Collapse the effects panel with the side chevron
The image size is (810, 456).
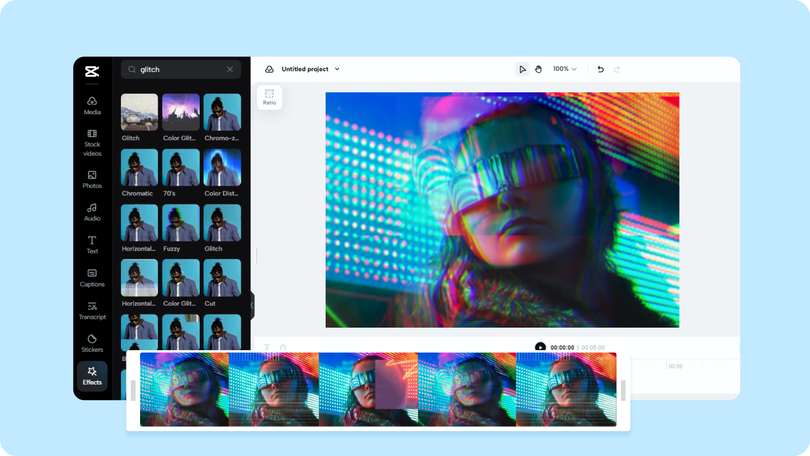click(x=251, y=305)
